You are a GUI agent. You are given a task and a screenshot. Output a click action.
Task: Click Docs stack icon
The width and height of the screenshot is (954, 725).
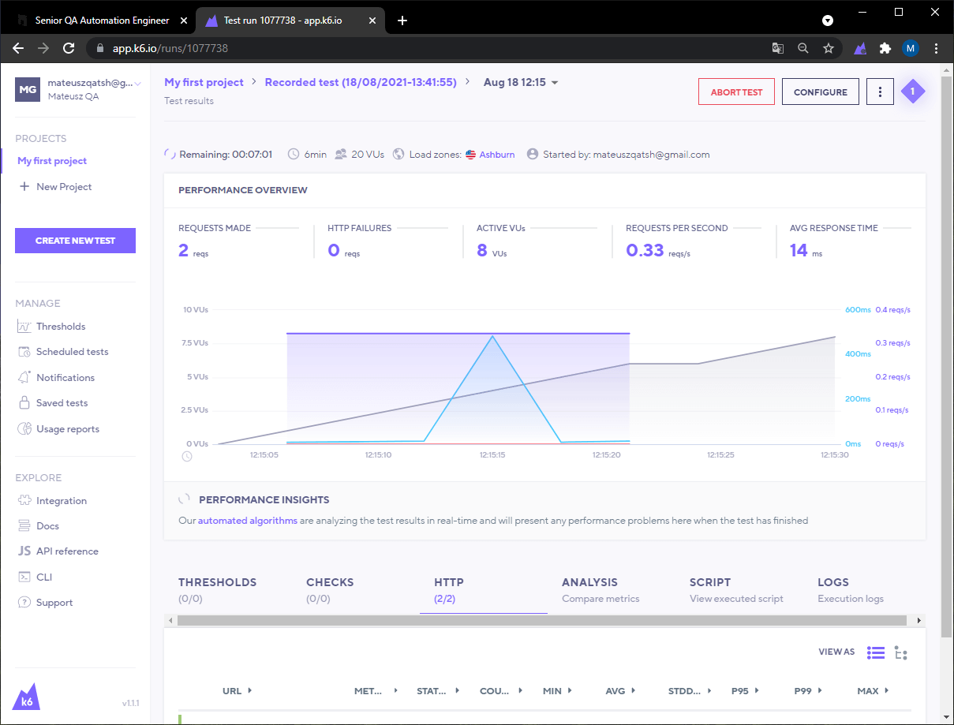[x=24, y=526]
